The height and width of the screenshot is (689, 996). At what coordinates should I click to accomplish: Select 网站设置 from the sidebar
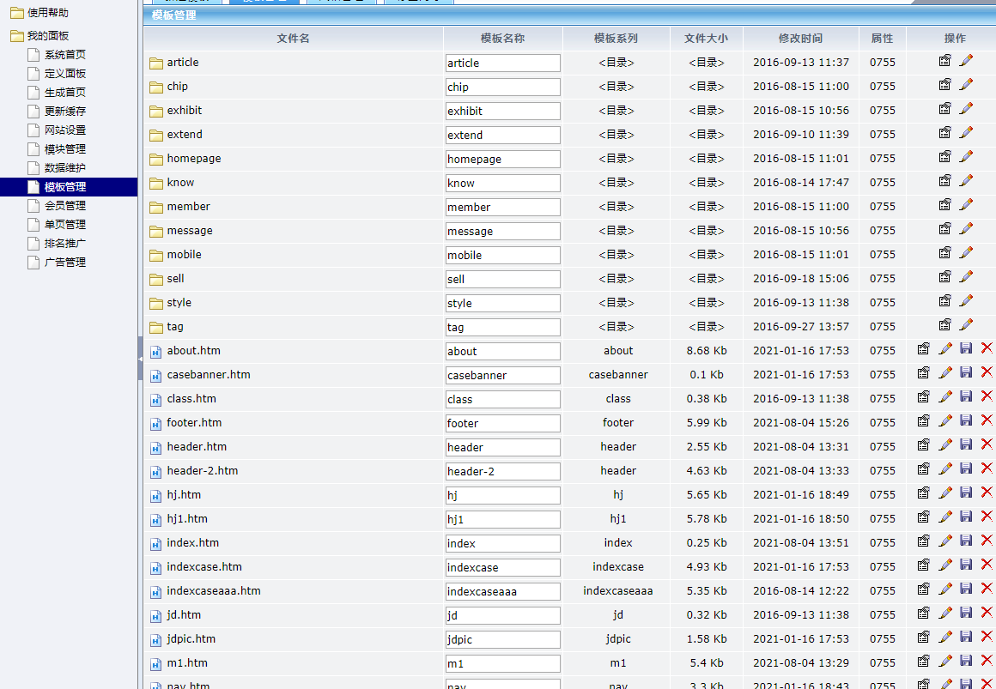(65, 130)
